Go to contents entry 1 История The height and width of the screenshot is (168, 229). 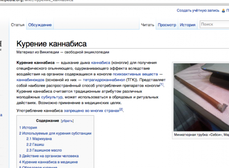[28, 128]
